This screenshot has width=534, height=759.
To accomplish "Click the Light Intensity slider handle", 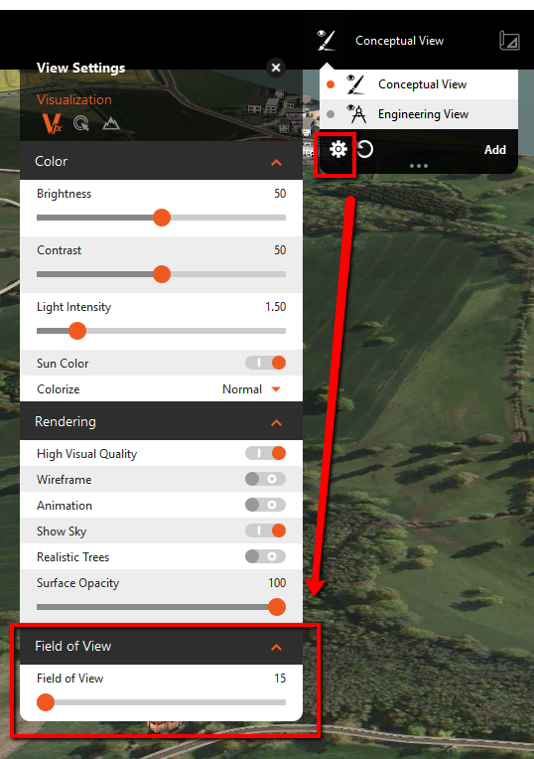I will tap(77, 331).
